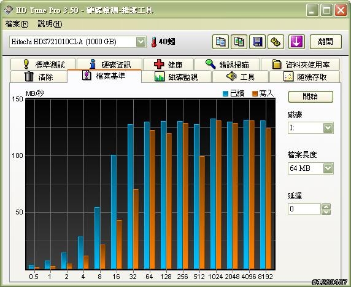Click the 開始 start button
Viewport: 351px width, 287px height.
tap(310, 96)
